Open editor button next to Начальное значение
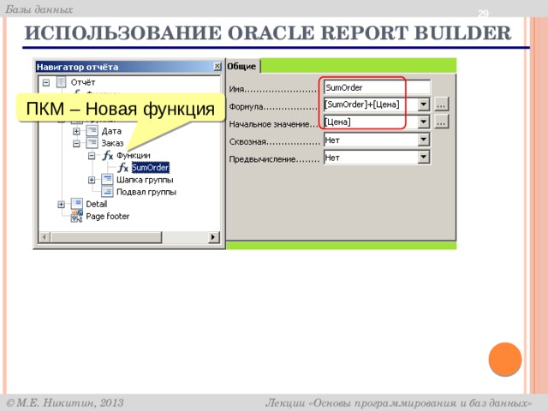Viewport: 548px width, 411px height. 441,122
